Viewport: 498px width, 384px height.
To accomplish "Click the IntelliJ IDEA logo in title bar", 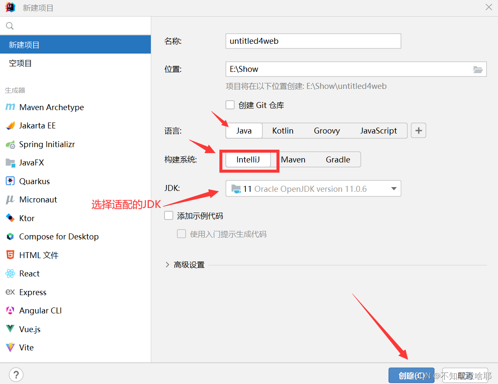I will point(10,7).
